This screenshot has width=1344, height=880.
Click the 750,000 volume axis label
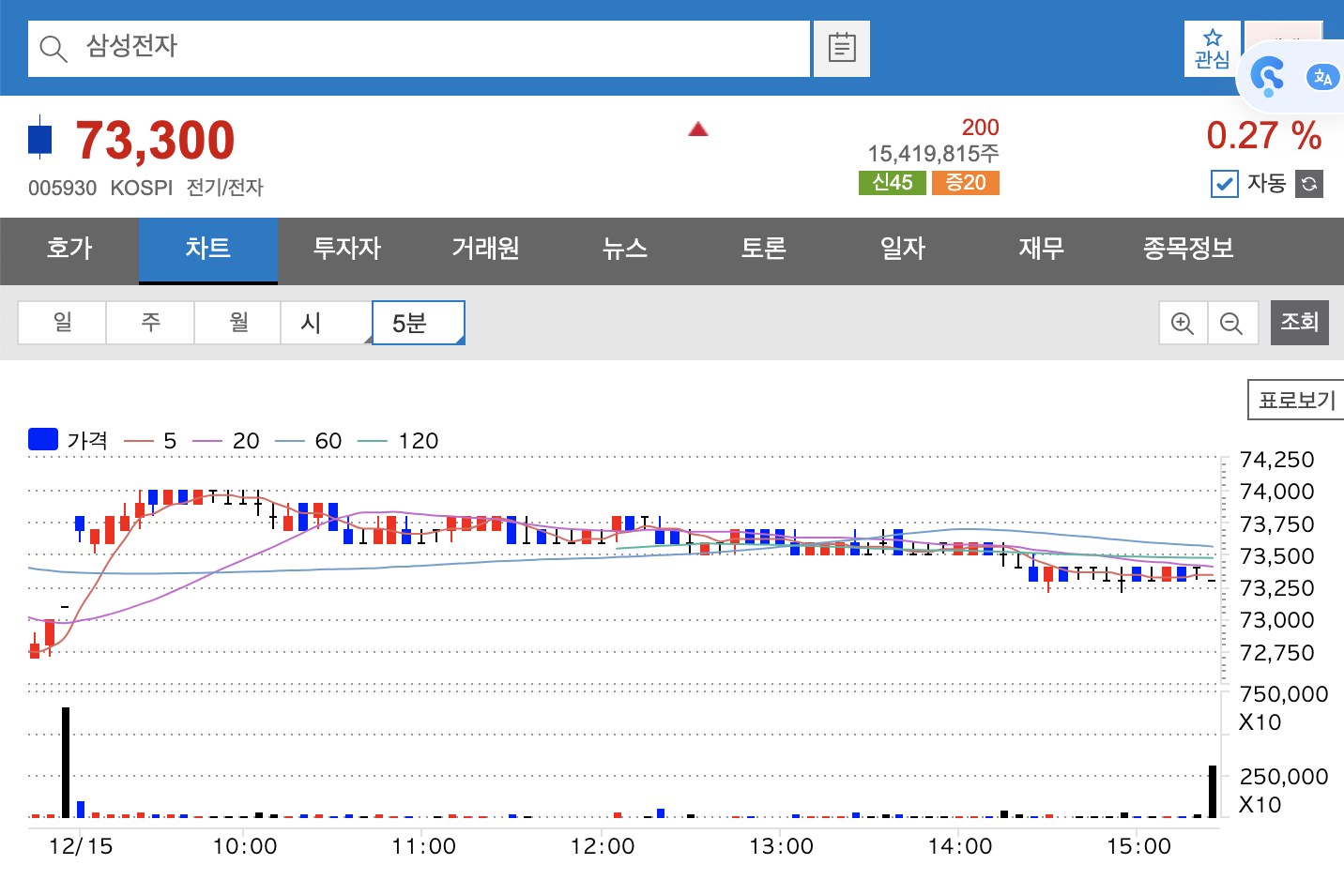tap(1284, 694)
